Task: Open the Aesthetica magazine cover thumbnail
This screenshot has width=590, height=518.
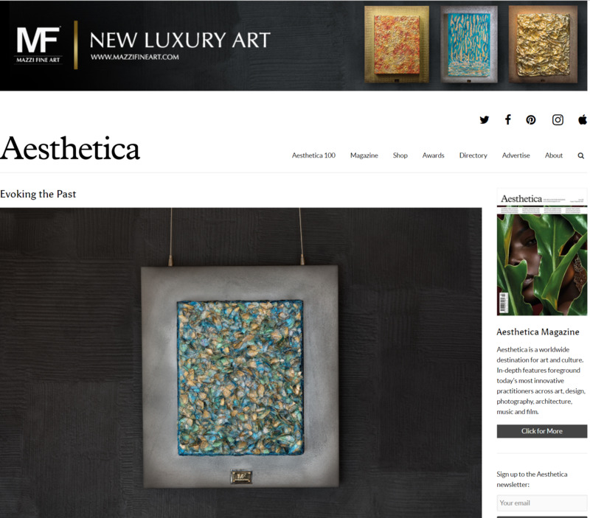Action: click(x=542, y=252)
